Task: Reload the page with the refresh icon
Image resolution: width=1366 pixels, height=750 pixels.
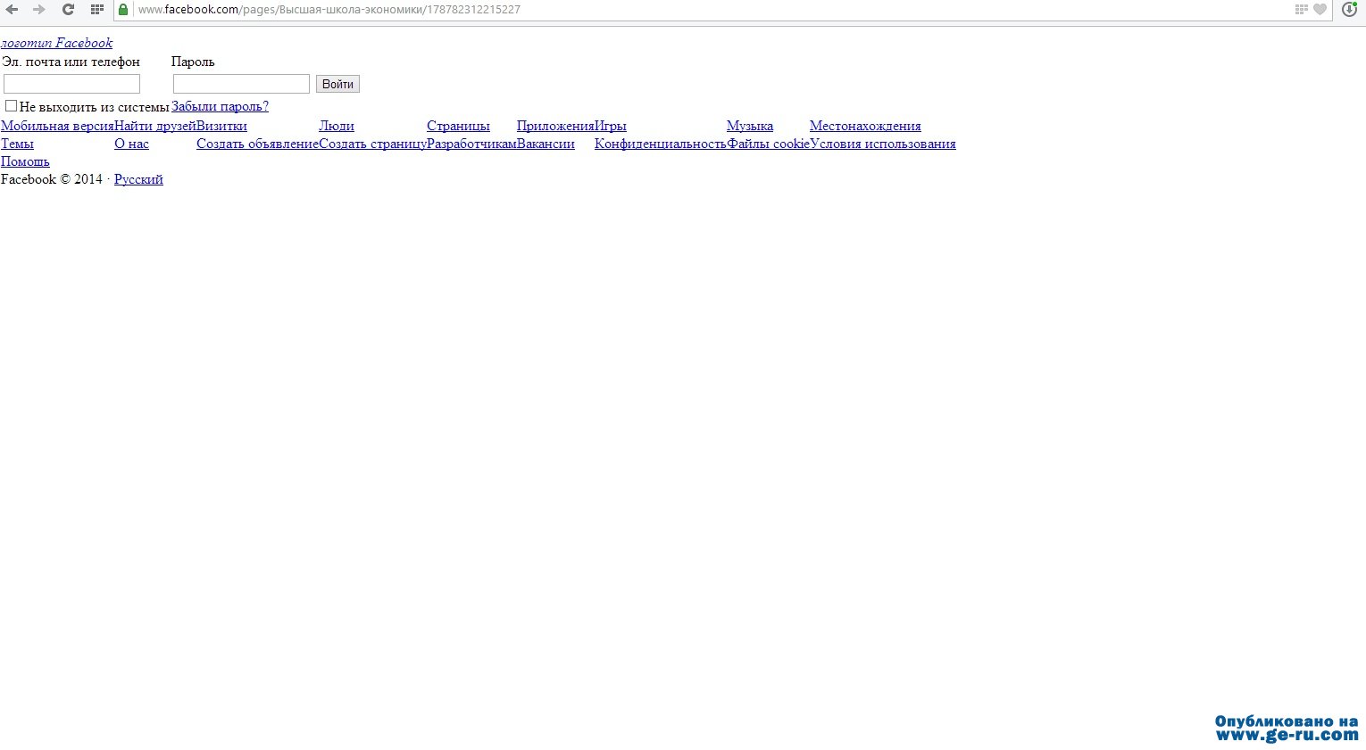Action: pos(68,10)
